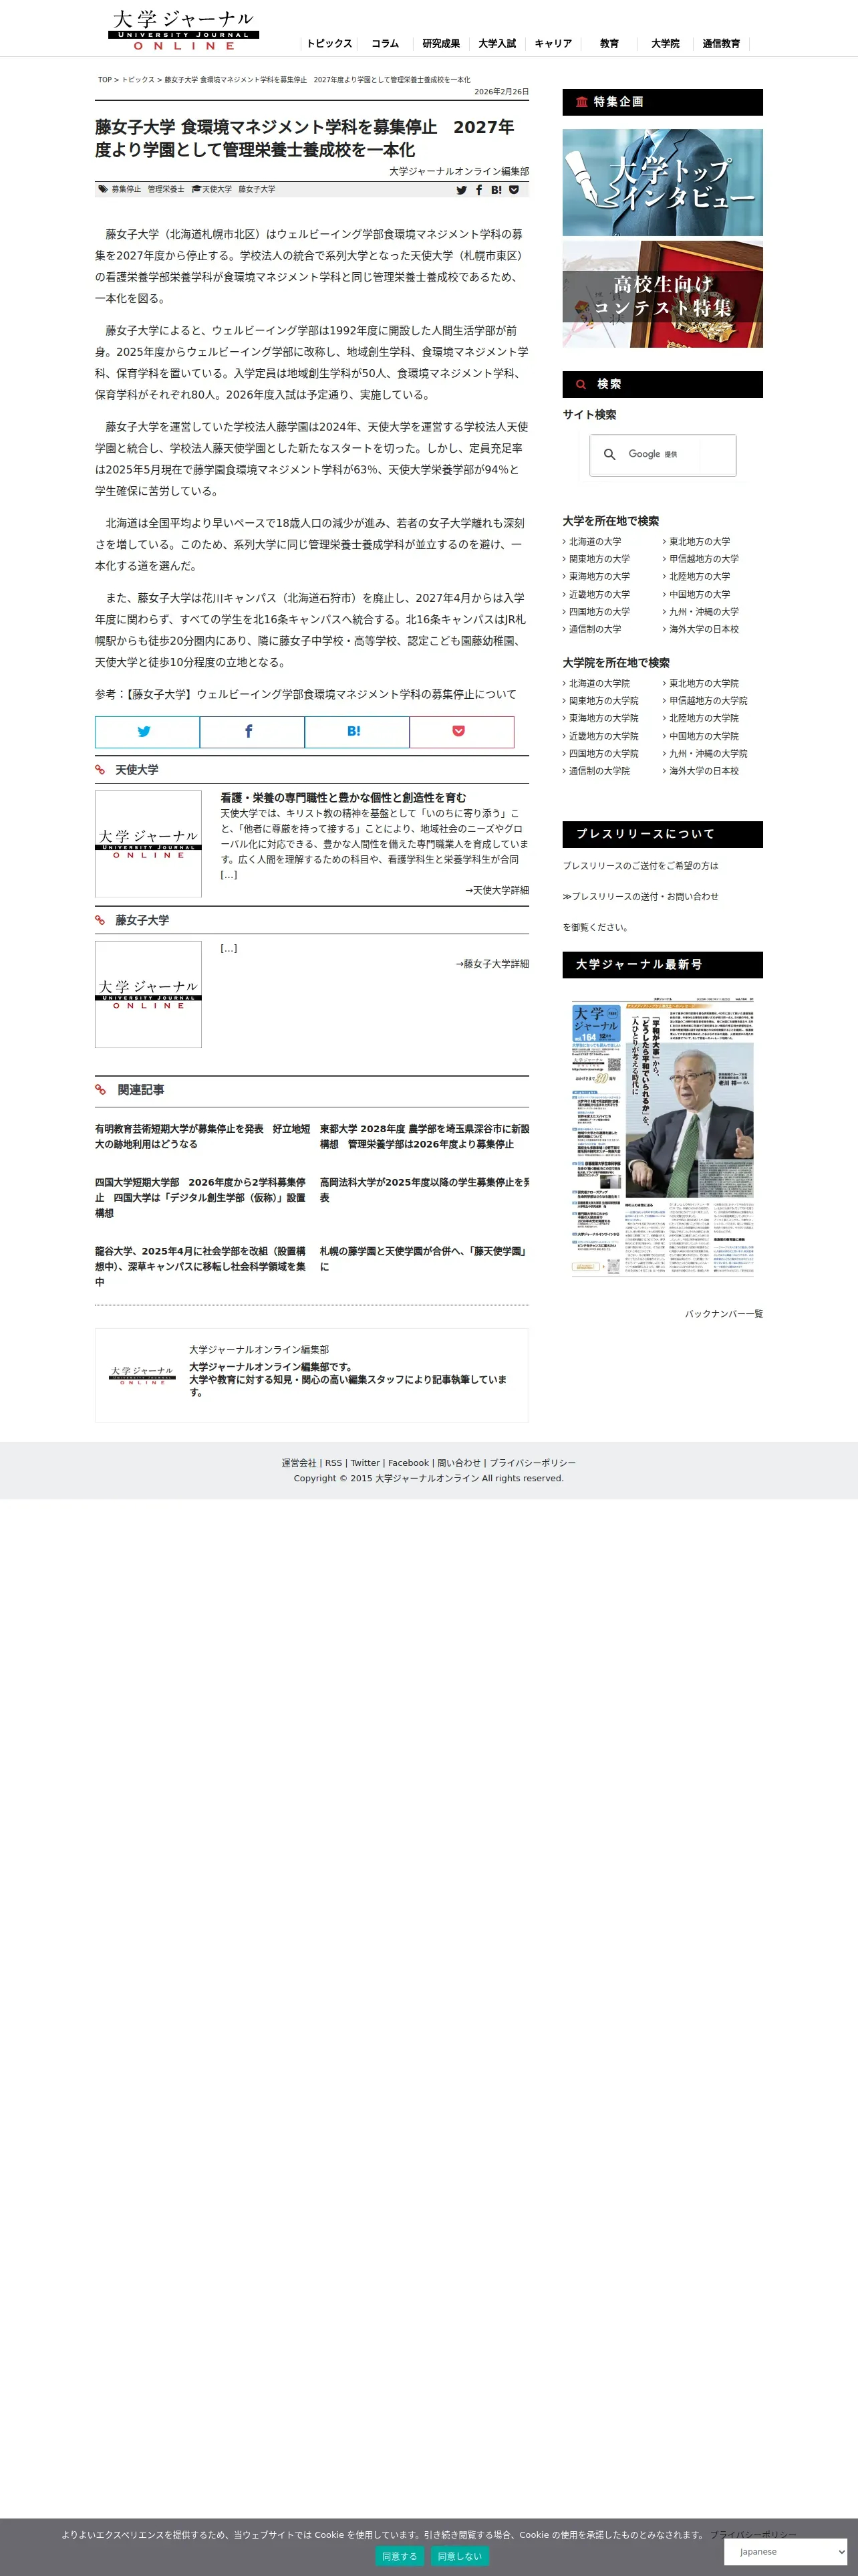Open the Japanese language dropdown
The width and height of the screenshot is (858, 2576).
pos(785,2552)
